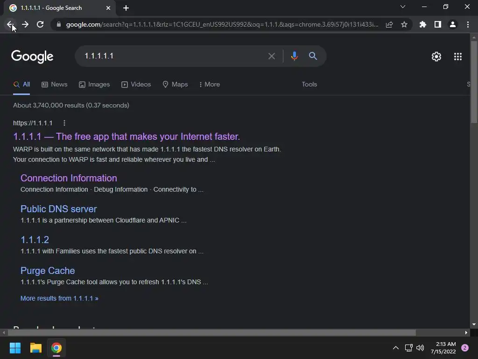Open search Tools options
Image resolution: width=478 pixels, height=359 pixels.
309,84
